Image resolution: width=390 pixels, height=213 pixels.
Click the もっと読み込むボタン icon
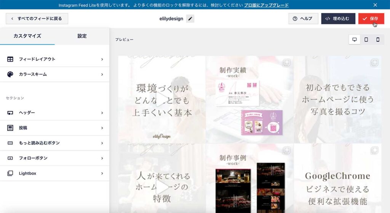click(10, 143)
